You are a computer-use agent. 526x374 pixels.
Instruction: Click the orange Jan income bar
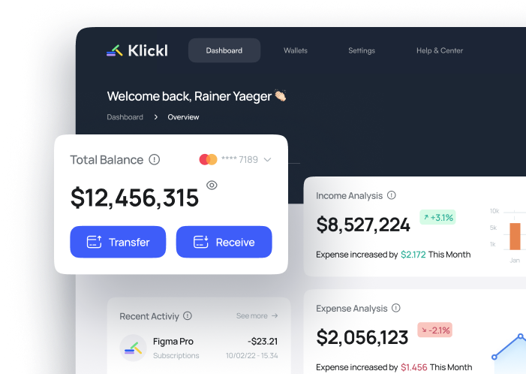click(515, 237)
